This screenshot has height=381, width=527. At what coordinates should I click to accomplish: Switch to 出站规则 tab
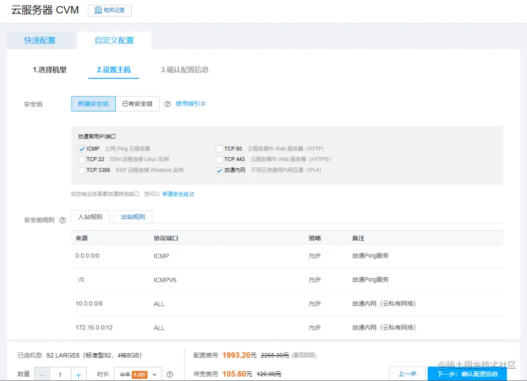pos(133,217)
